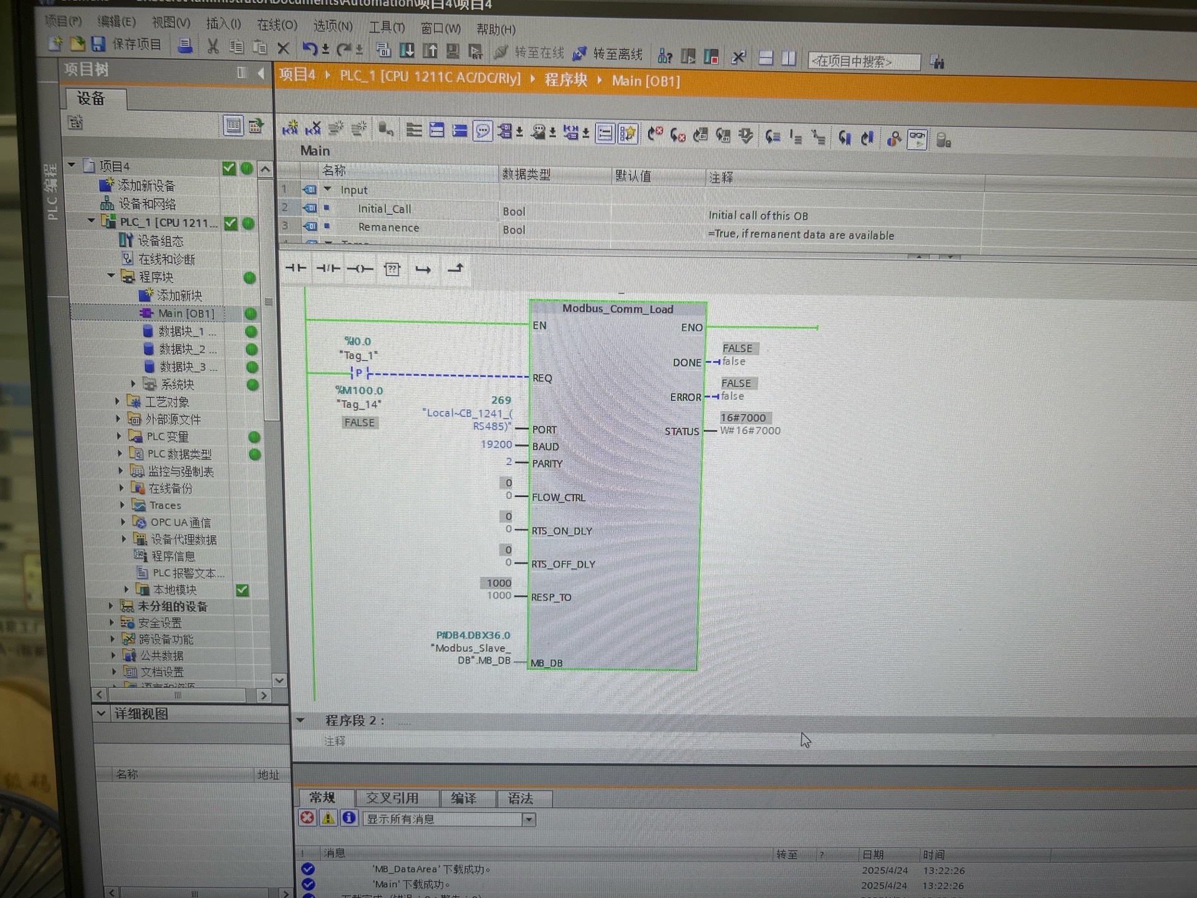Click the Cut scissors icon

point(213,47)
